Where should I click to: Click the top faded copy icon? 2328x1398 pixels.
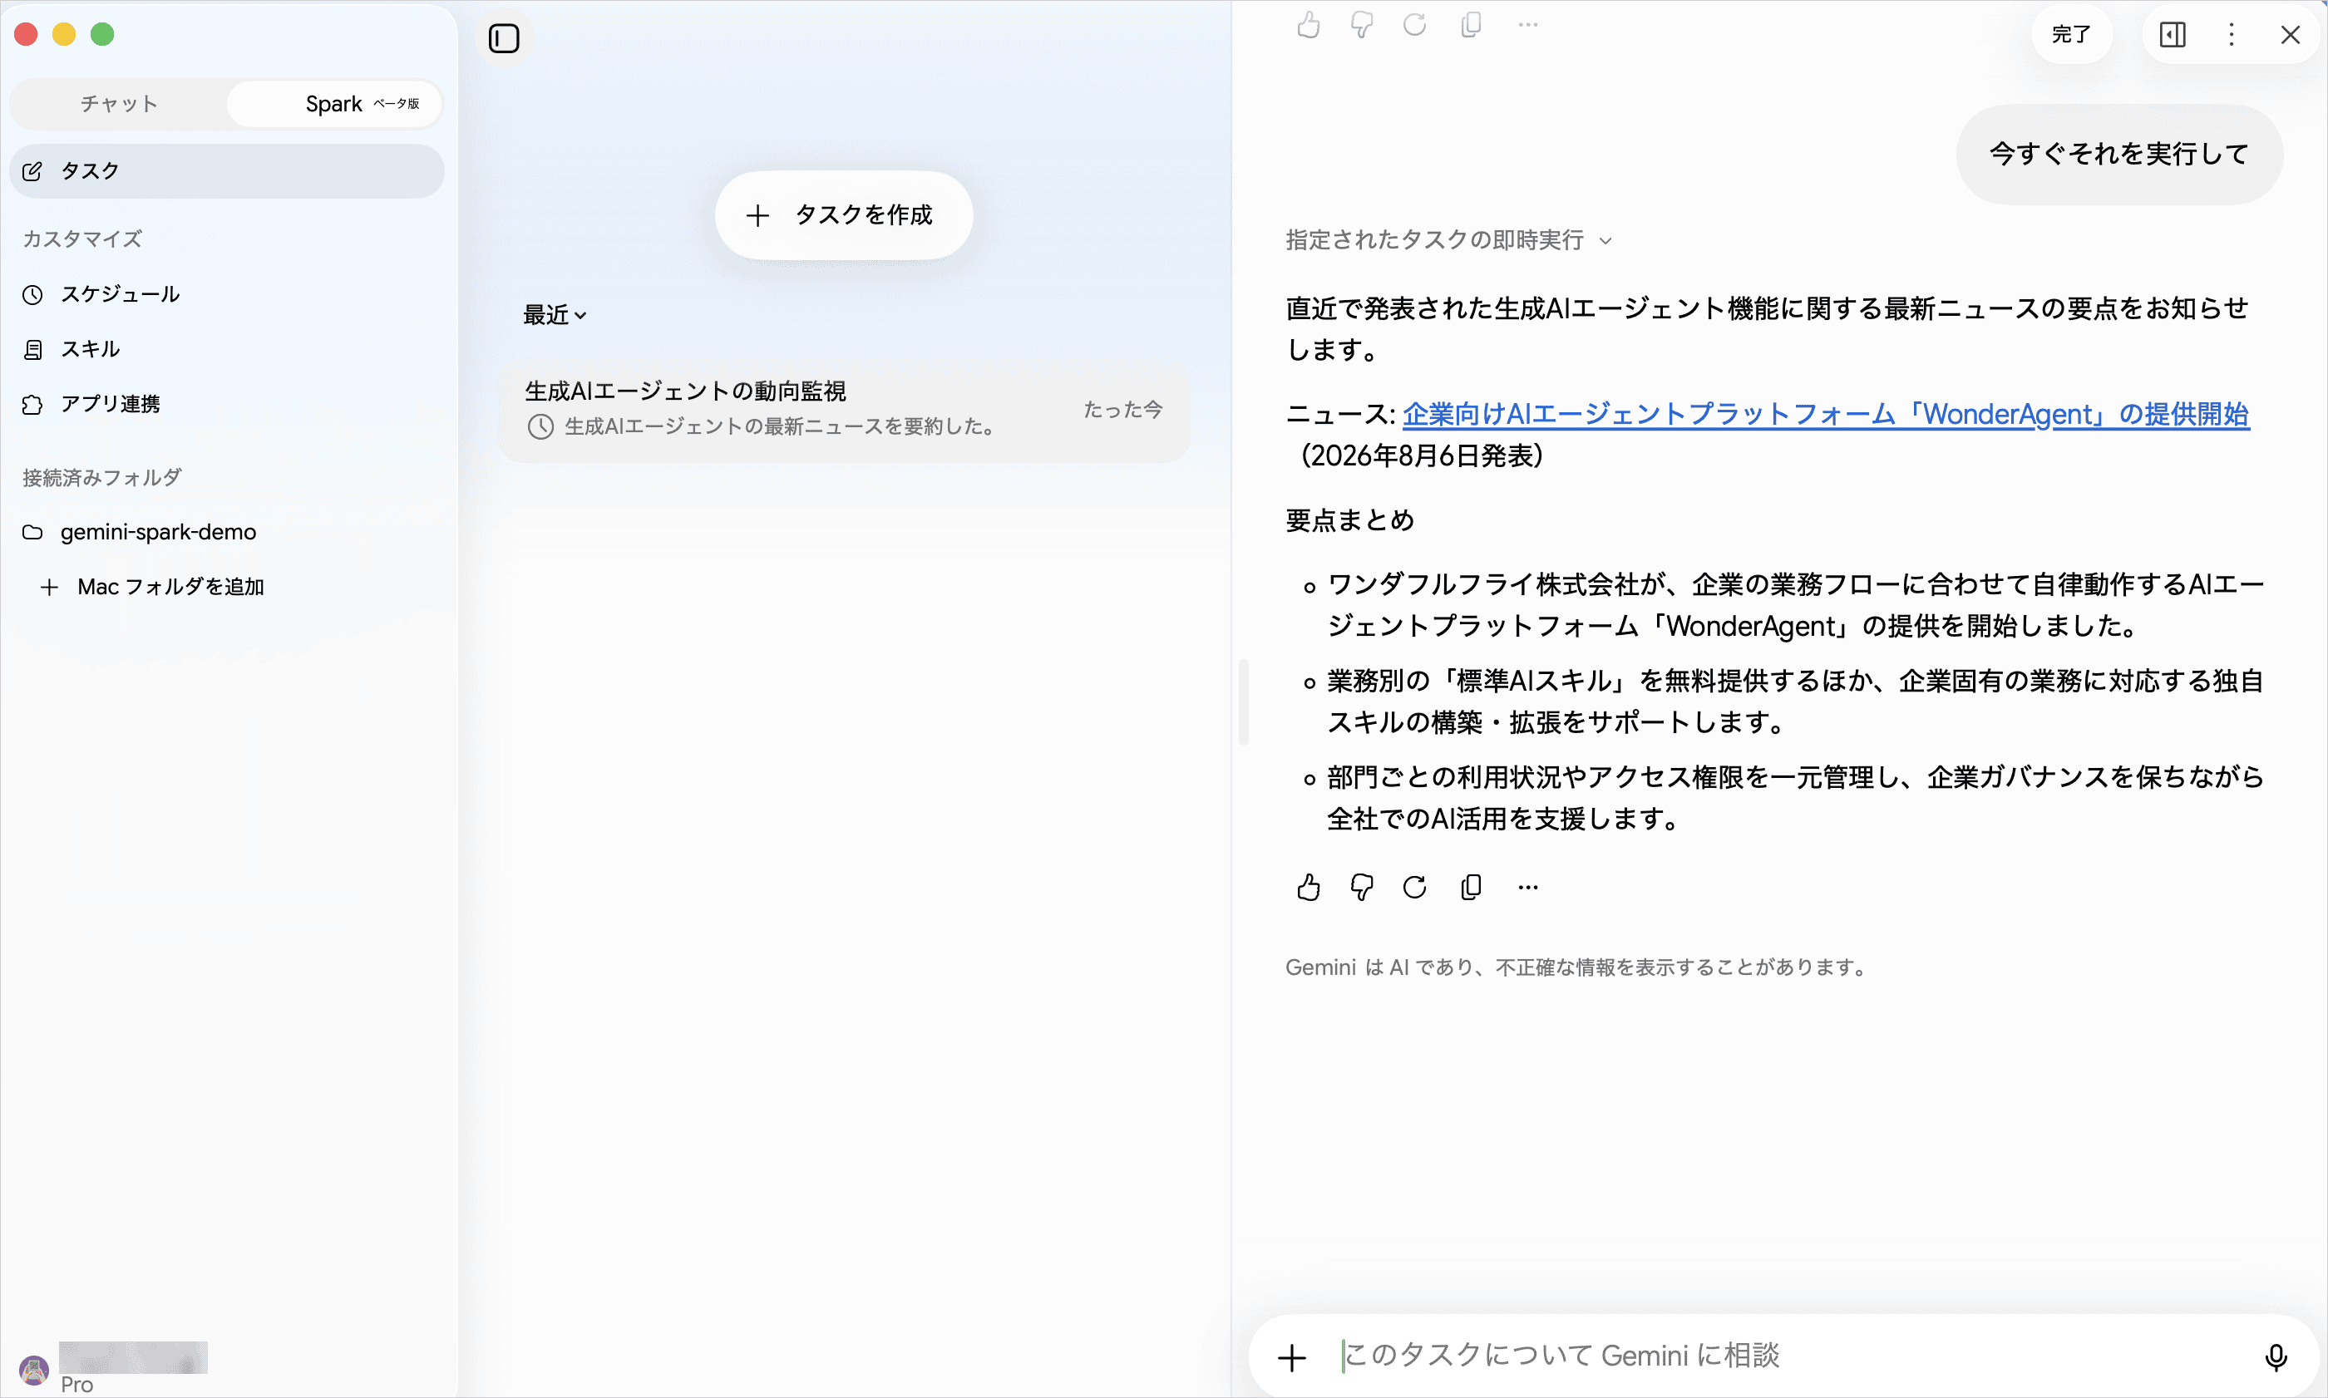[1471, 24]
